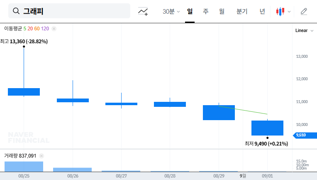
Task: Click the search magnifier icon
Action: 16,11
